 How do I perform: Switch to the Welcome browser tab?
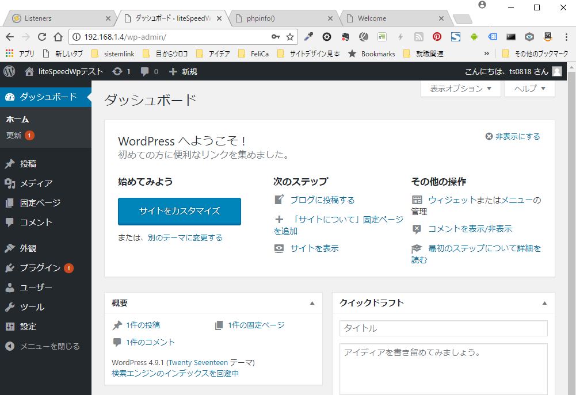pyautogui.click(x=395, y=18)
